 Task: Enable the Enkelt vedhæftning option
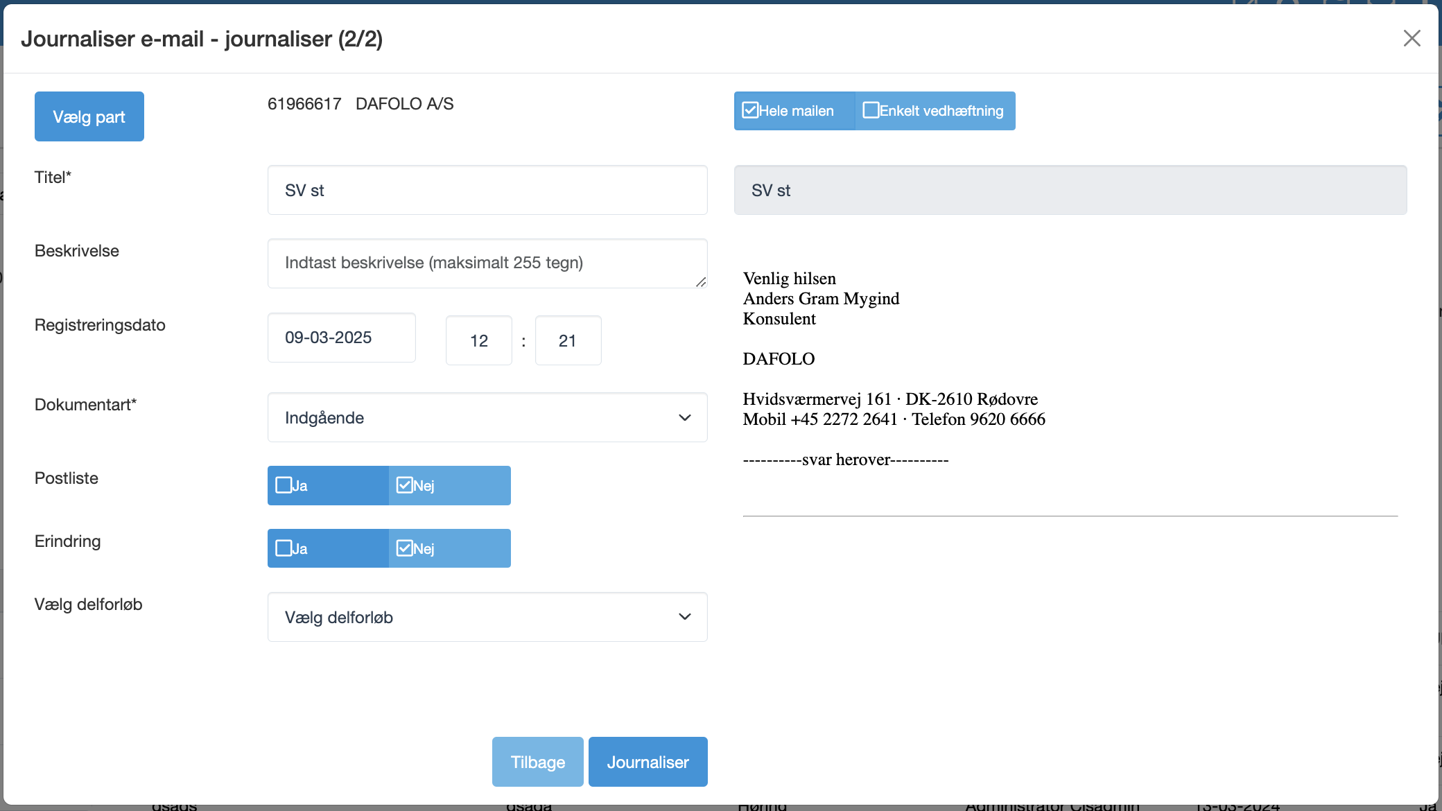click(x=871, y=110)
